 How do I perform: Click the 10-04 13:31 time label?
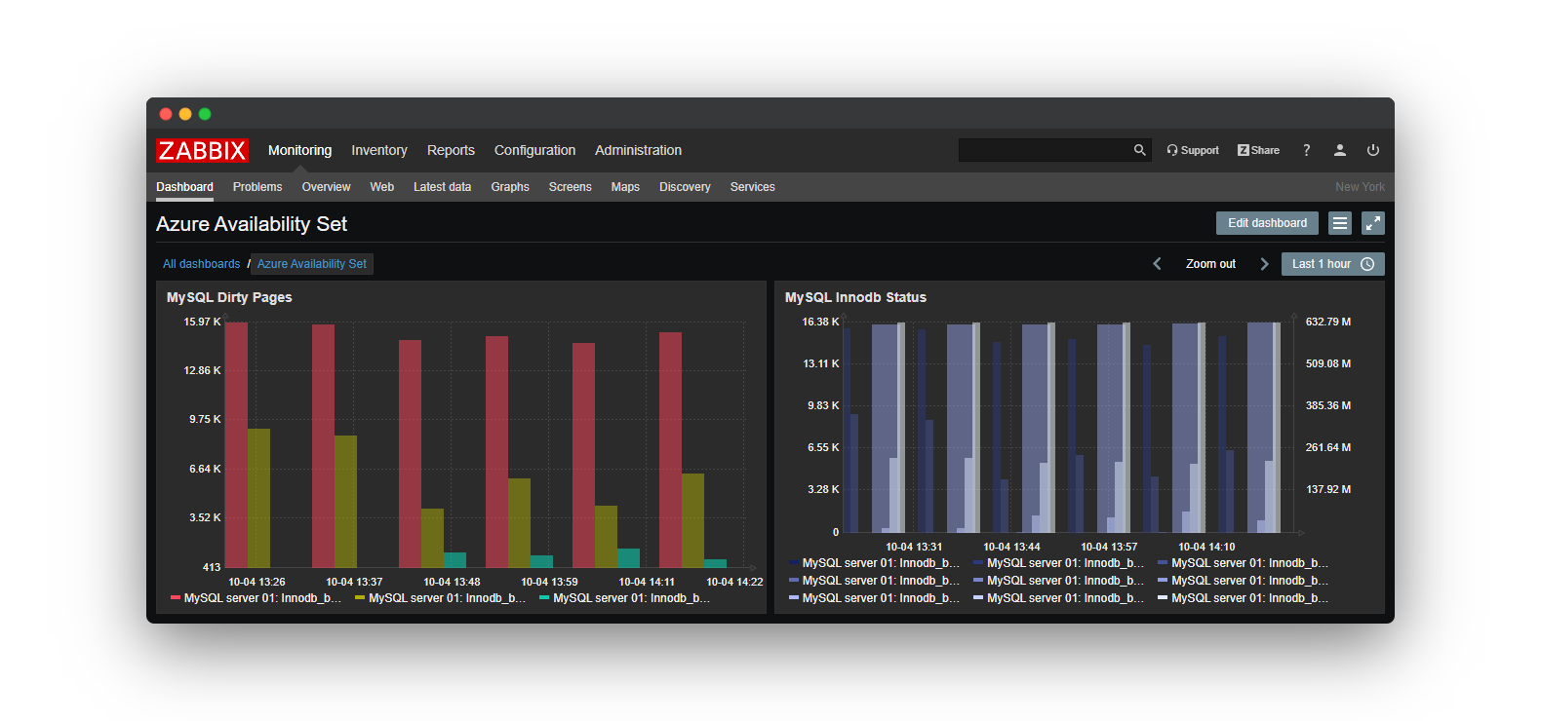914,547
